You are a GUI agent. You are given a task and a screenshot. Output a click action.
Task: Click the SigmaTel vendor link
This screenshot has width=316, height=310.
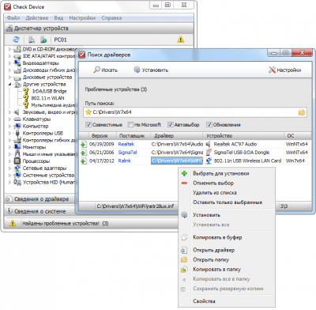pyautogui.click(x=128, y=153)
